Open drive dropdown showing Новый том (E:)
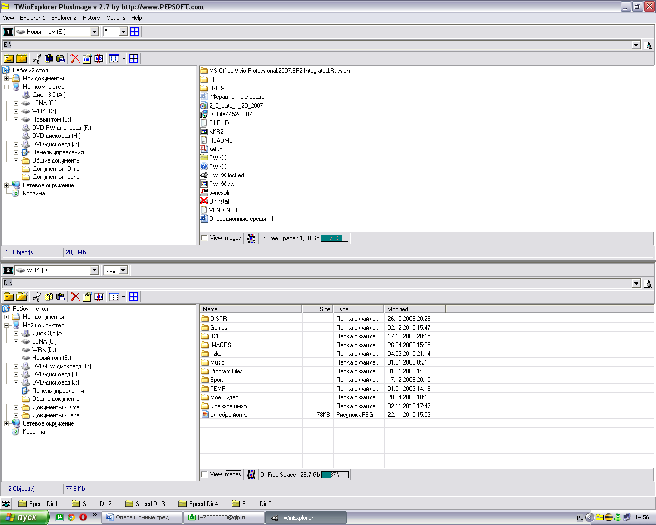The image size is (656, 525). [x=94, y=32]
